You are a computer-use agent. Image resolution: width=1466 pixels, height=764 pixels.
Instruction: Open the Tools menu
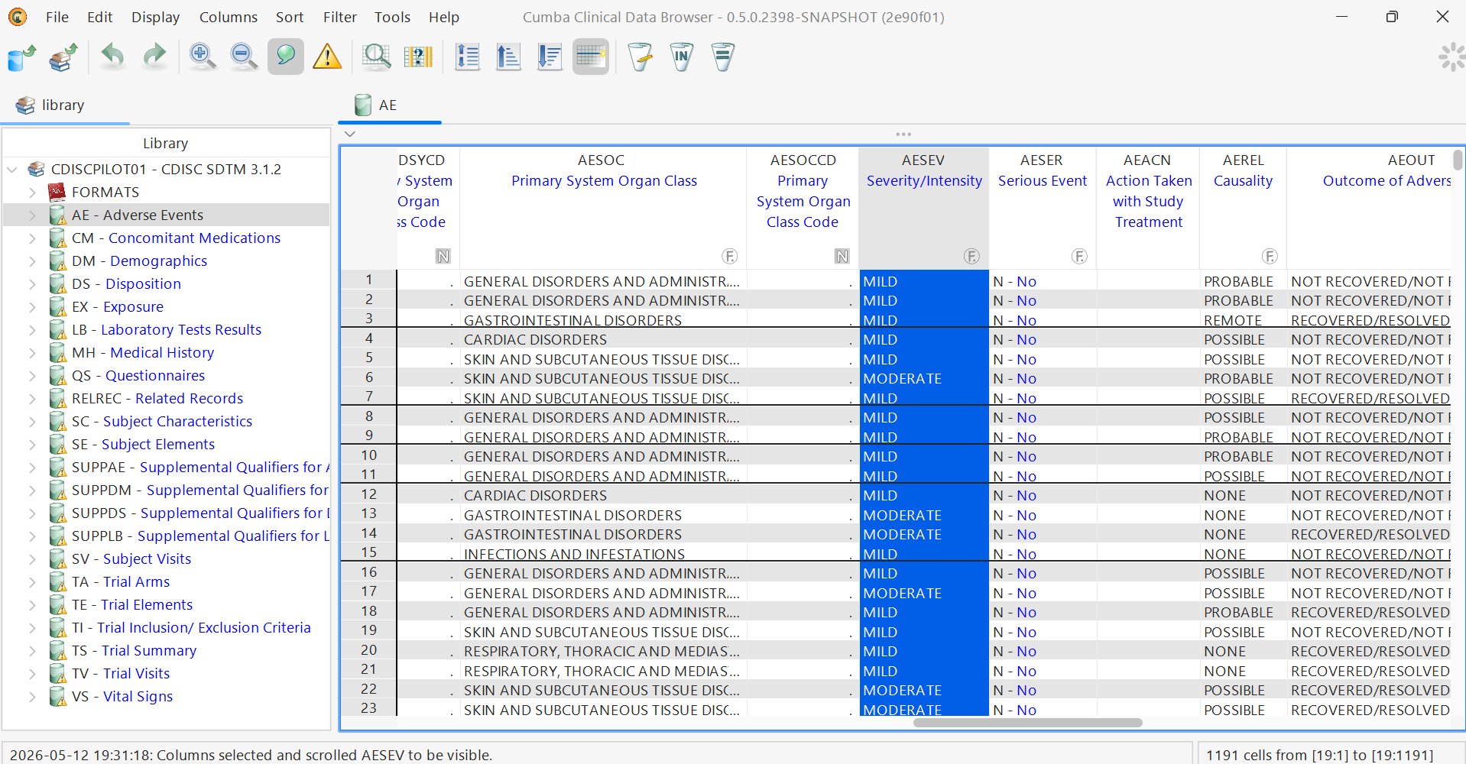pos(392,17)
